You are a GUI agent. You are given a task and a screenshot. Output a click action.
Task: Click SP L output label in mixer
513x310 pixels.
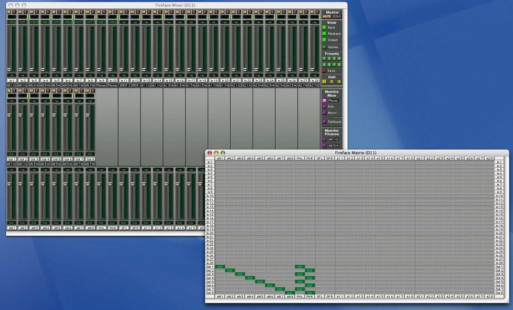124,228
